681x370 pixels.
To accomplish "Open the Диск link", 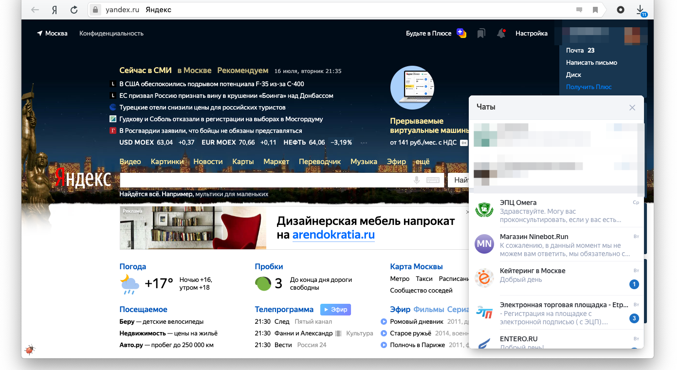I will point(573,74).
